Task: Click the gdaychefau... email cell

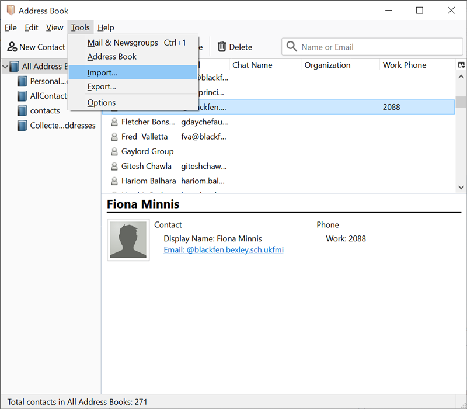Action: (x=205, y=122)
